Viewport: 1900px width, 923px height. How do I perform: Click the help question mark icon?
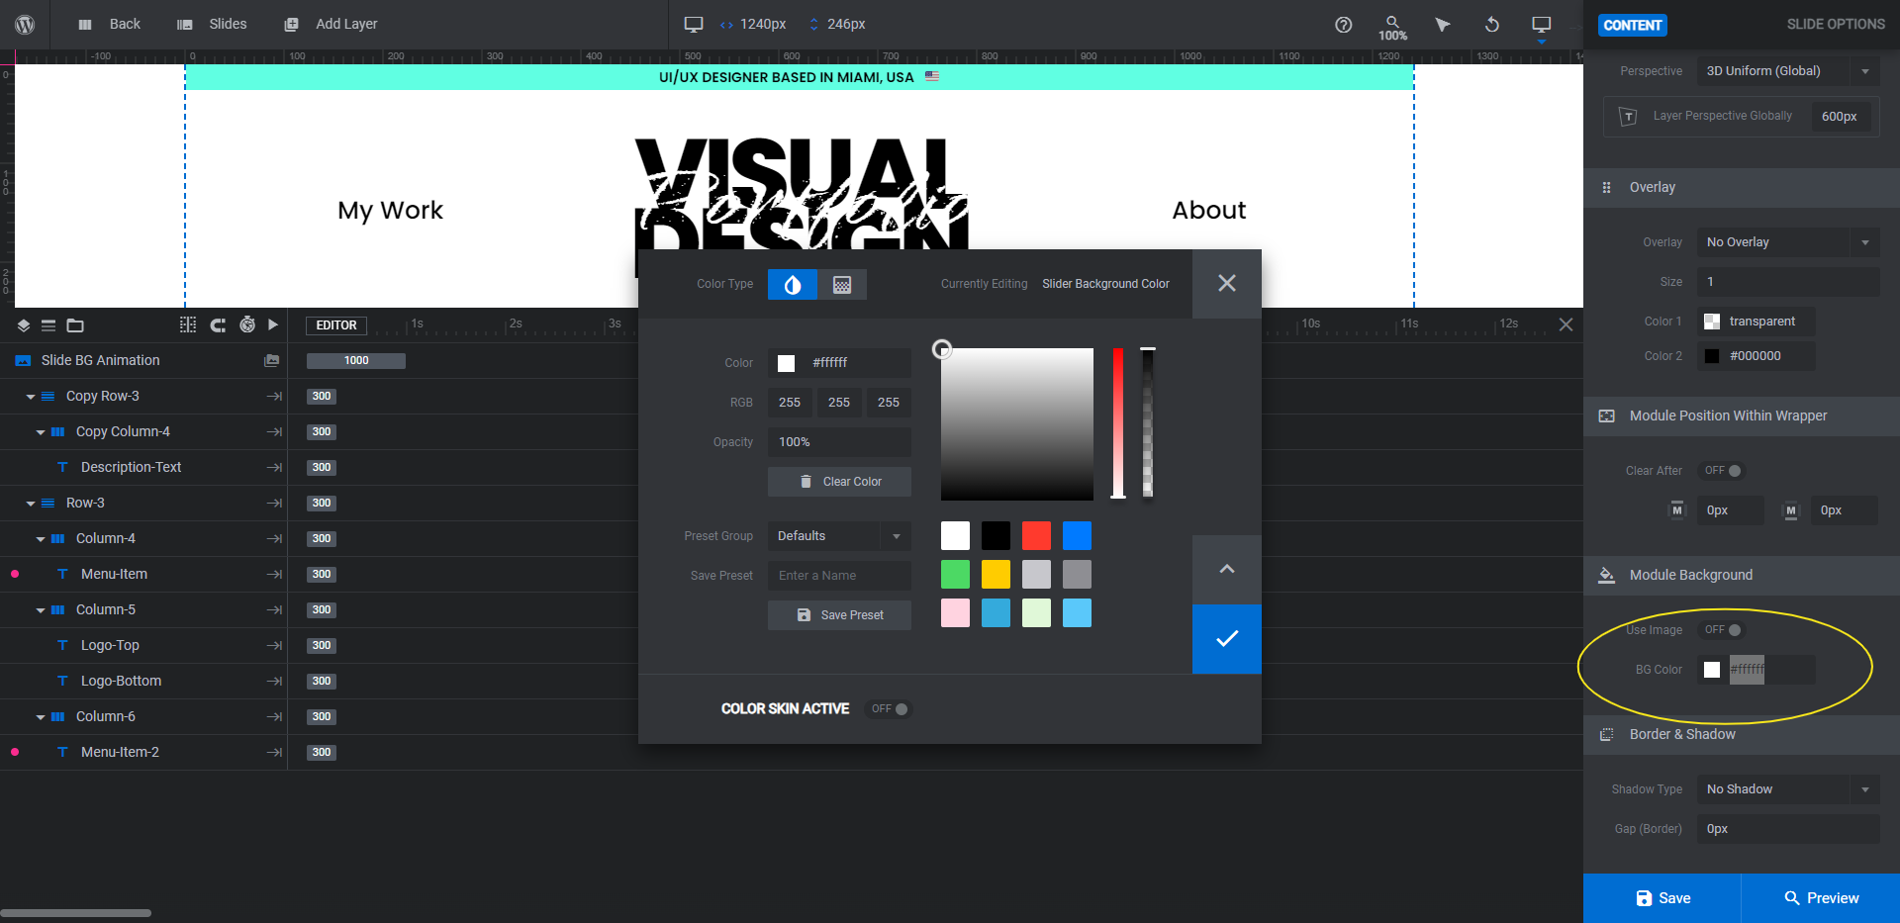[x=1343, y=25]
